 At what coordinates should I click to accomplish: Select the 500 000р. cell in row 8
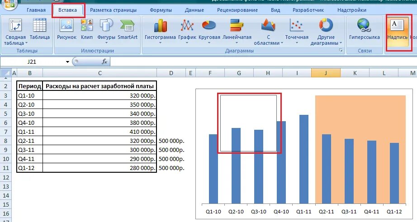(171, 141)
